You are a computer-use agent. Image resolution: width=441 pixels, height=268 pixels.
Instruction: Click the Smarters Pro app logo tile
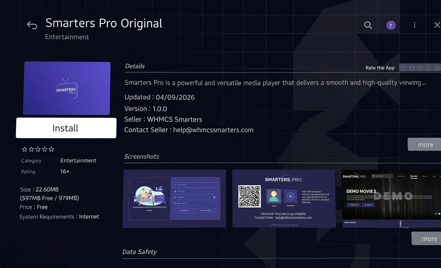[x=66, y=88]
